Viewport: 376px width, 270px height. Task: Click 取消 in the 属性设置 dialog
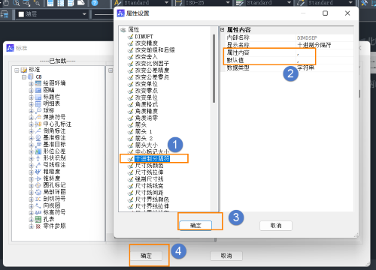[276, 226]
